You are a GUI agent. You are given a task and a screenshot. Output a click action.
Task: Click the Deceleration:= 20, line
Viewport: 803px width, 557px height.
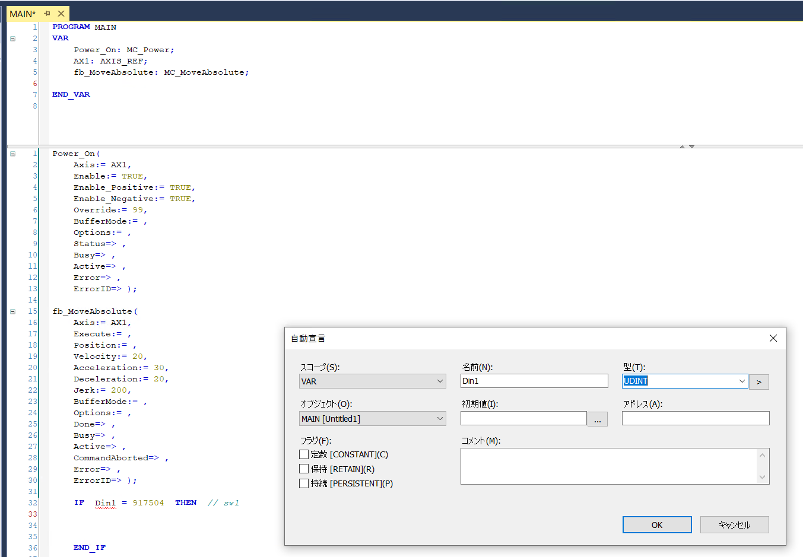point(121,379)
